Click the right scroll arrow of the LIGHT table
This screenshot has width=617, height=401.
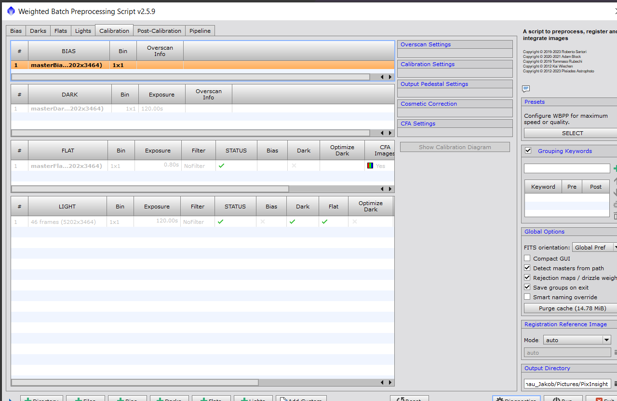390,382
